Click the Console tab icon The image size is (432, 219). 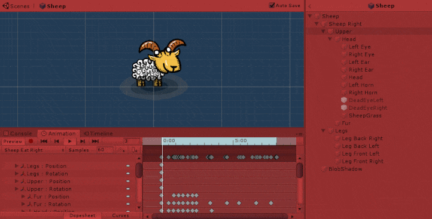coord(6,134)
